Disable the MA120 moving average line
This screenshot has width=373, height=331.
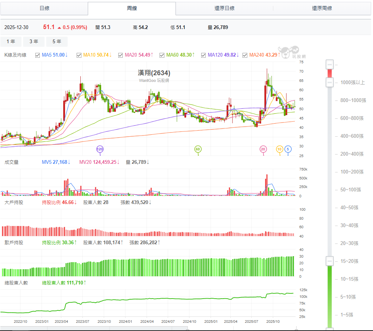pyautogui.click(x=203, y=55)
